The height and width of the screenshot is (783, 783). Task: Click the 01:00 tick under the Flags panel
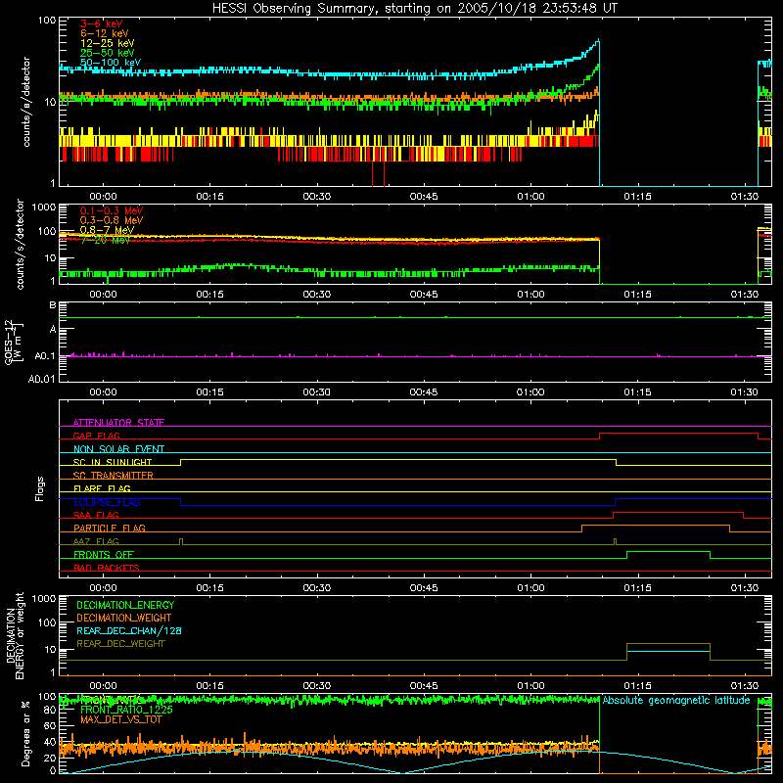click(x=530, y=588)
